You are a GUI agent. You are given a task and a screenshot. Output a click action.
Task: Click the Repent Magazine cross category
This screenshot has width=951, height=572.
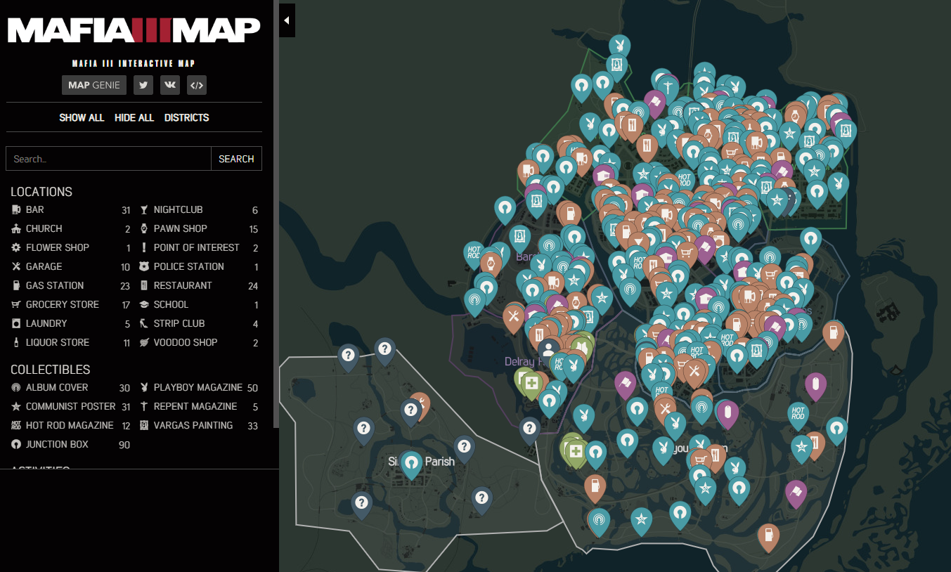pyautogui.click(x=199, y=406)
